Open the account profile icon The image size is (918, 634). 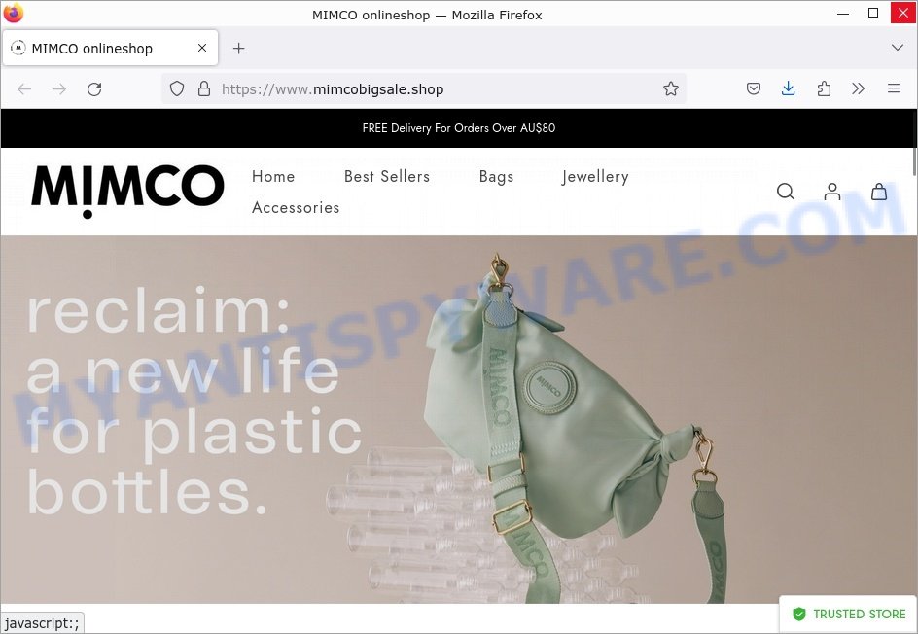point(832,192)
